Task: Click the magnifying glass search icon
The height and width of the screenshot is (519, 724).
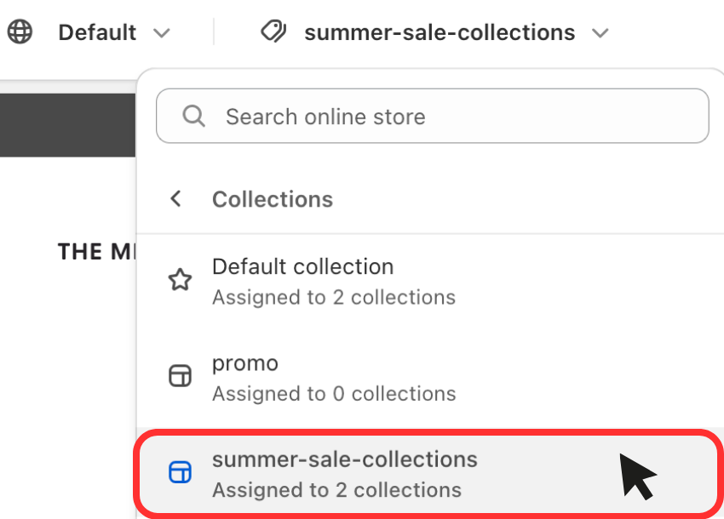Action: point(193,116)
